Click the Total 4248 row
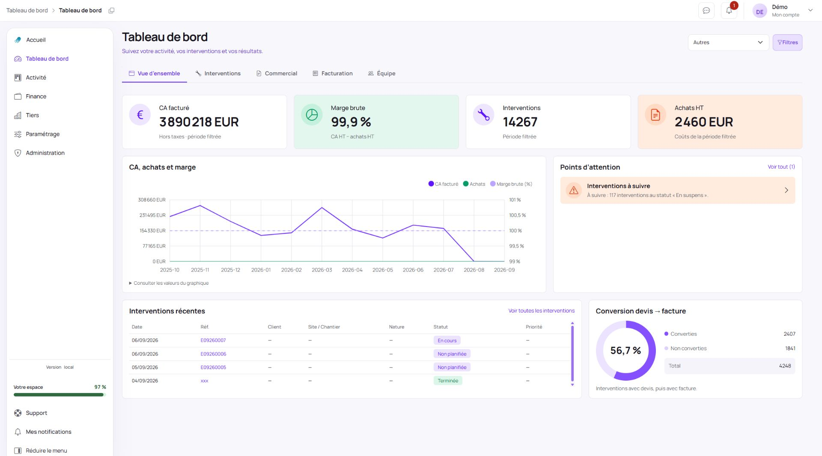The height and width of the screenshot is (456, 822). coord(730,366)
